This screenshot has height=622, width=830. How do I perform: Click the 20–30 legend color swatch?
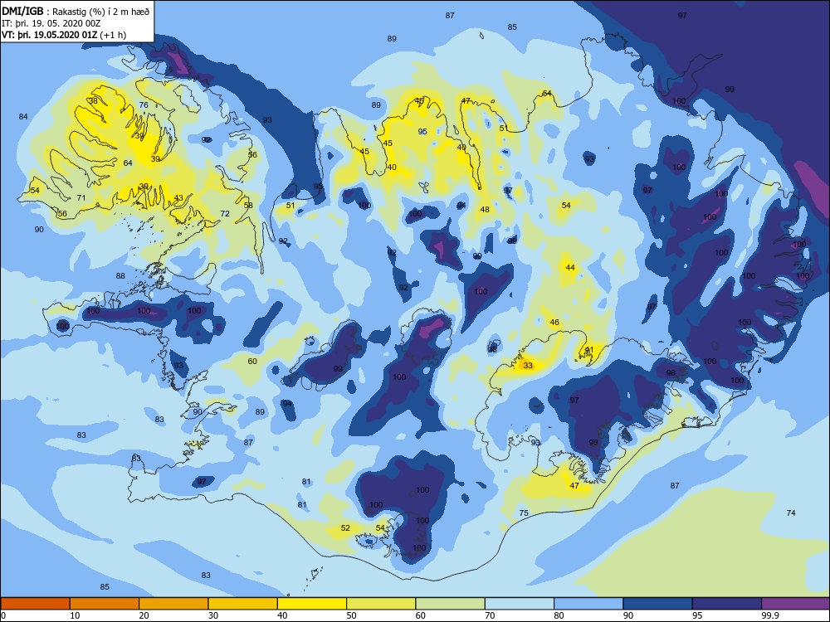pos(173,604)
